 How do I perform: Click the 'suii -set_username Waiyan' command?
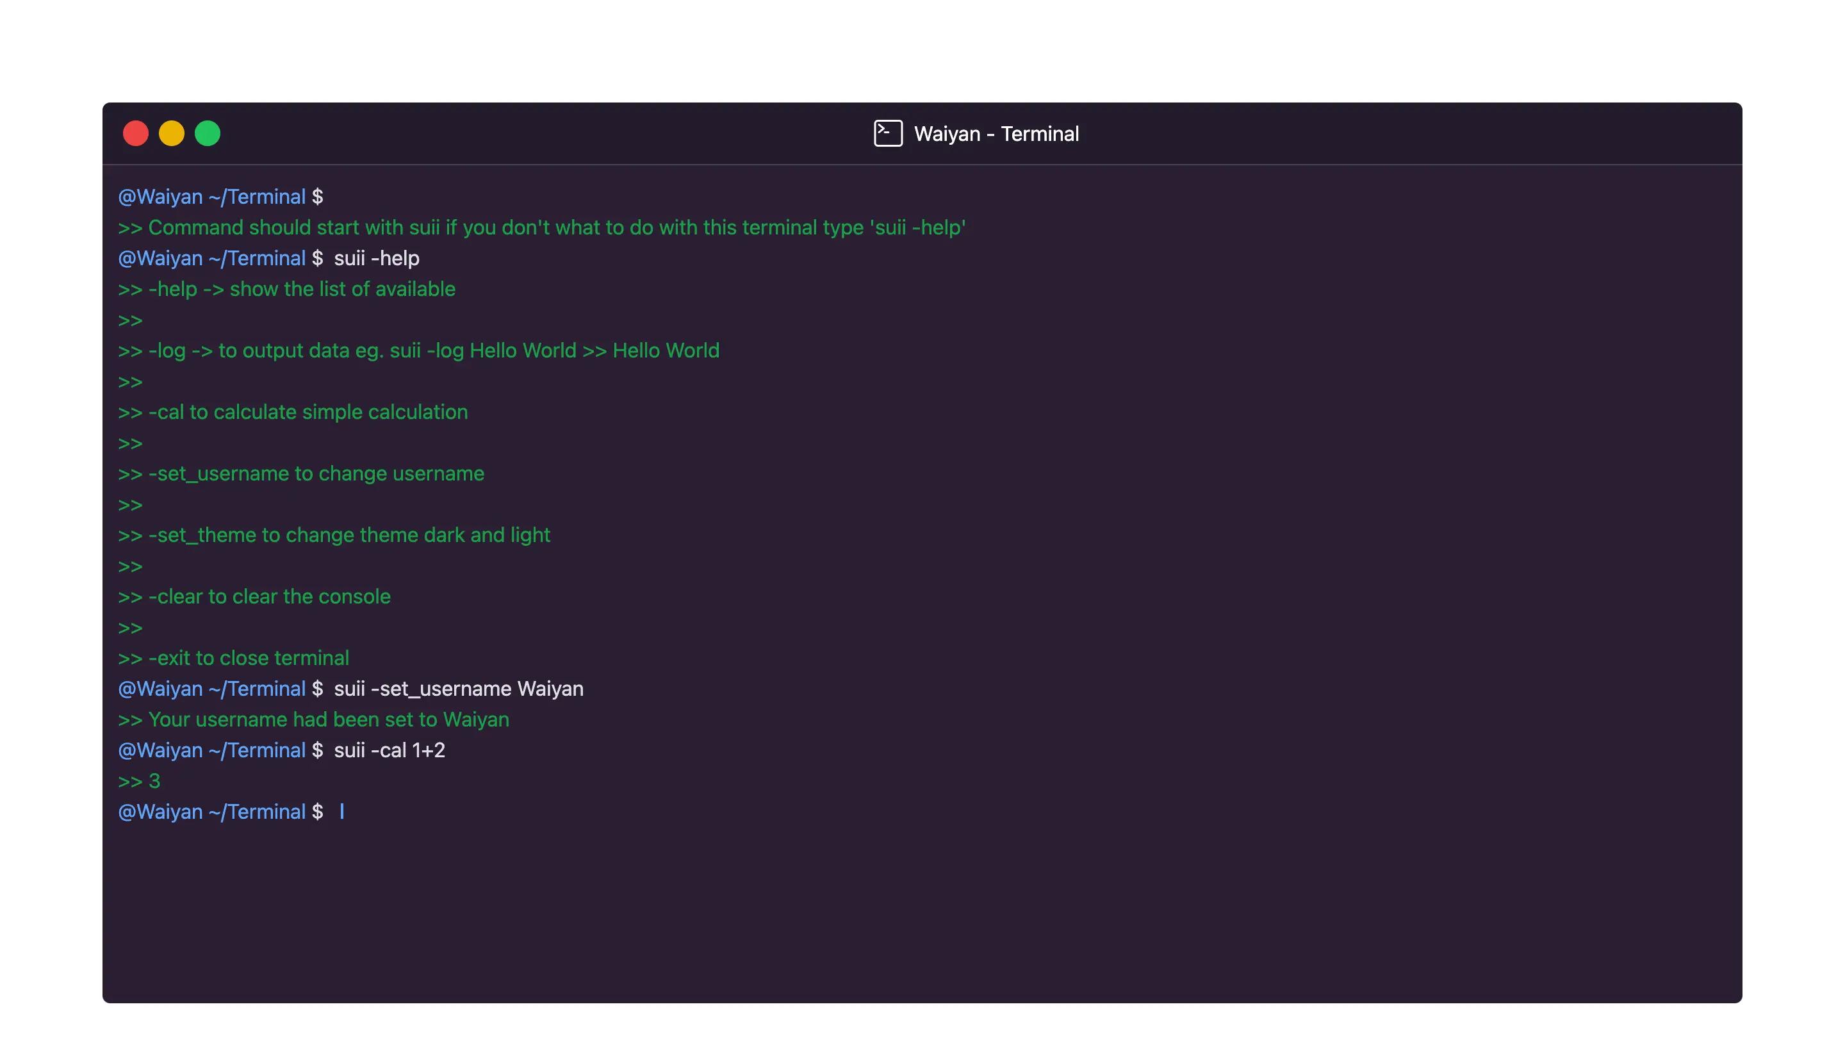coord(459,689)
